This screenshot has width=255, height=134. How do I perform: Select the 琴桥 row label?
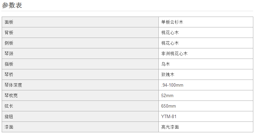[80, 74]
